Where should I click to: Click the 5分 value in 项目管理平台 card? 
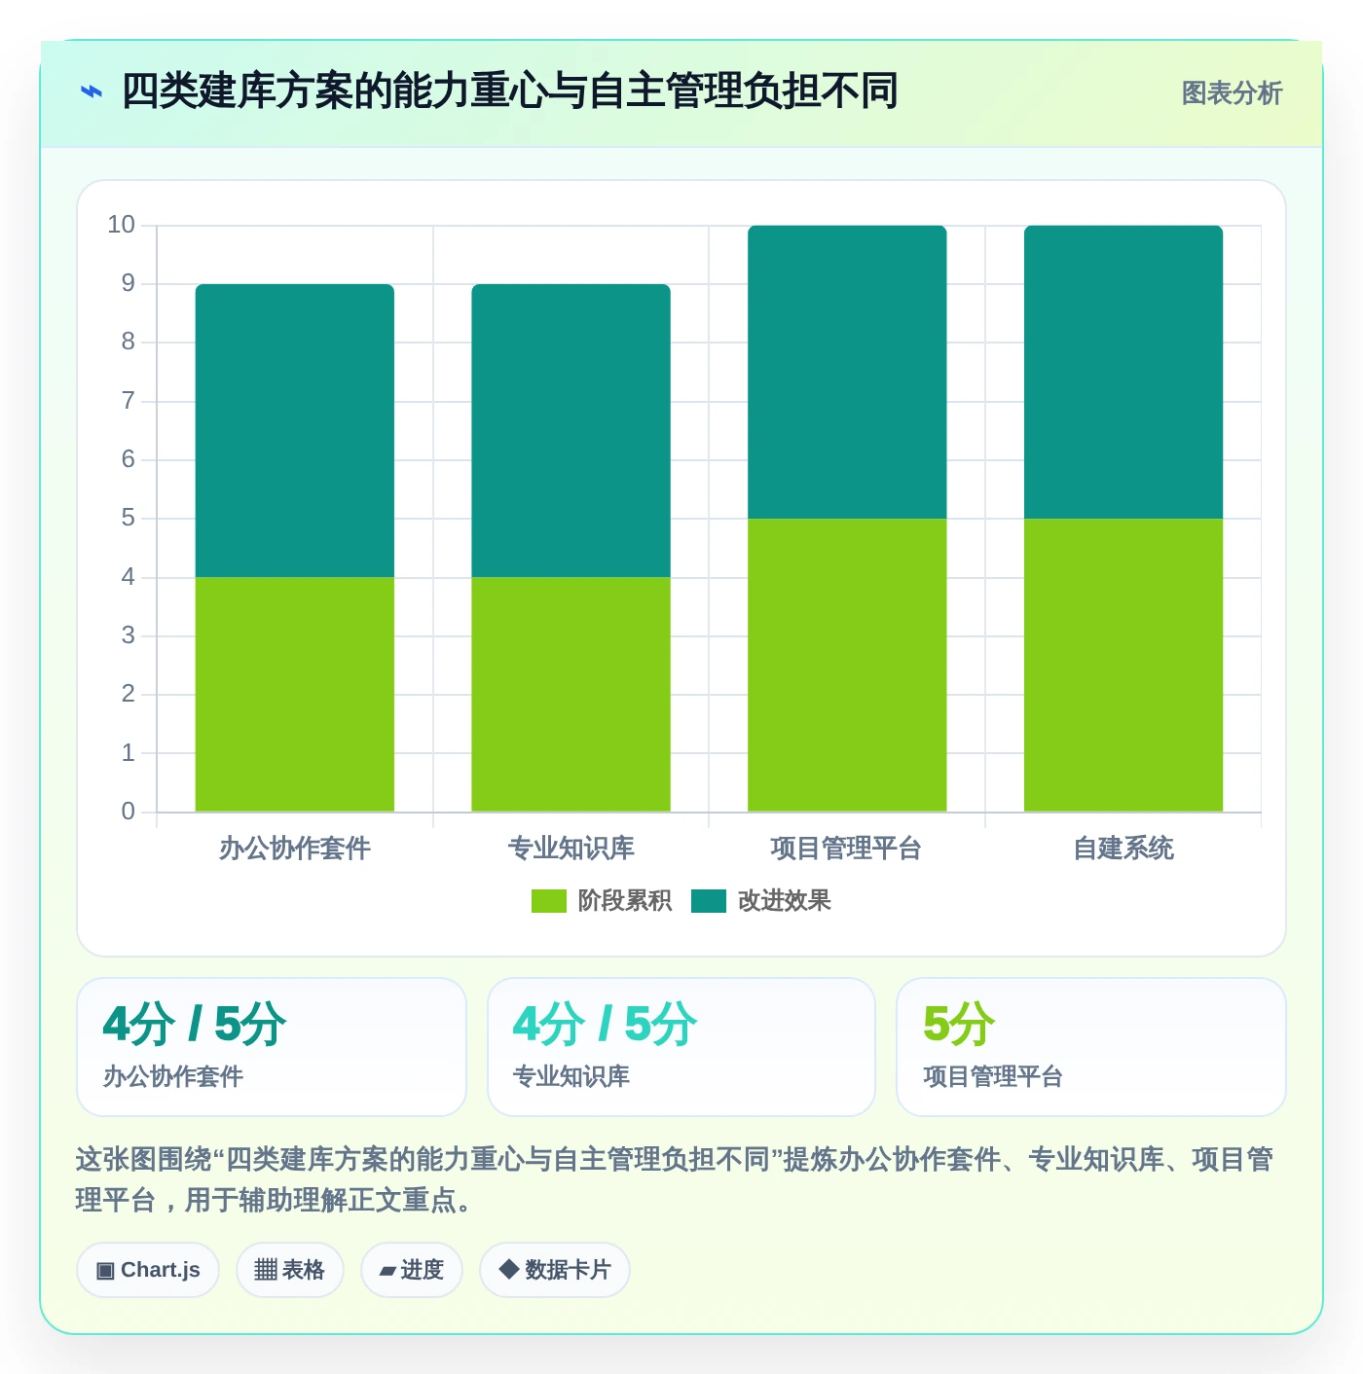pos(959,1025)
